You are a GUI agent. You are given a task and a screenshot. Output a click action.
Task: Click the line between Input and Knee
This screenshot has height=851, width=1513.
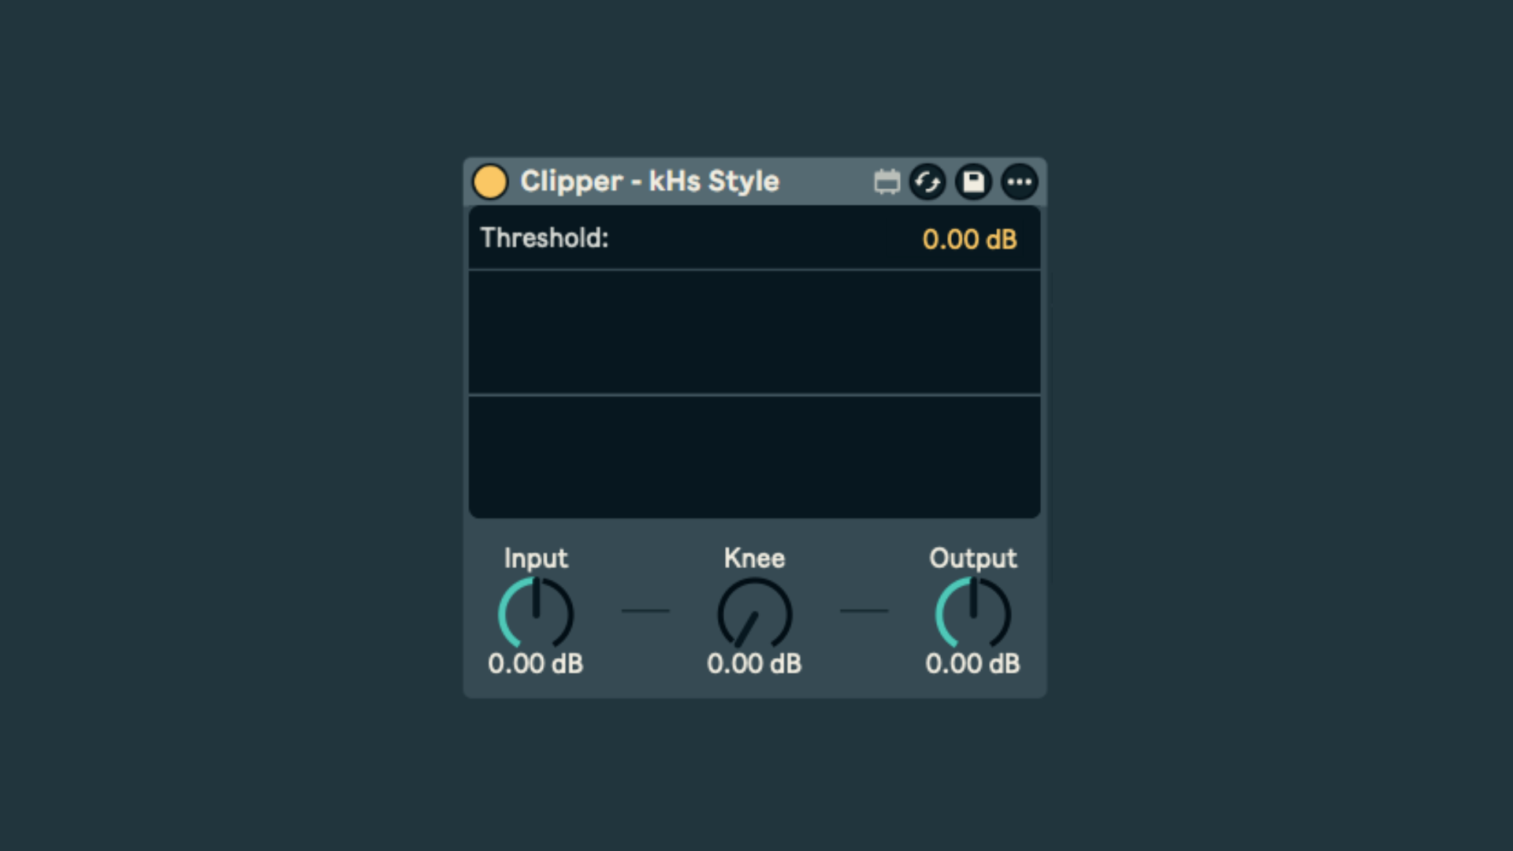[x=645, y=611]
